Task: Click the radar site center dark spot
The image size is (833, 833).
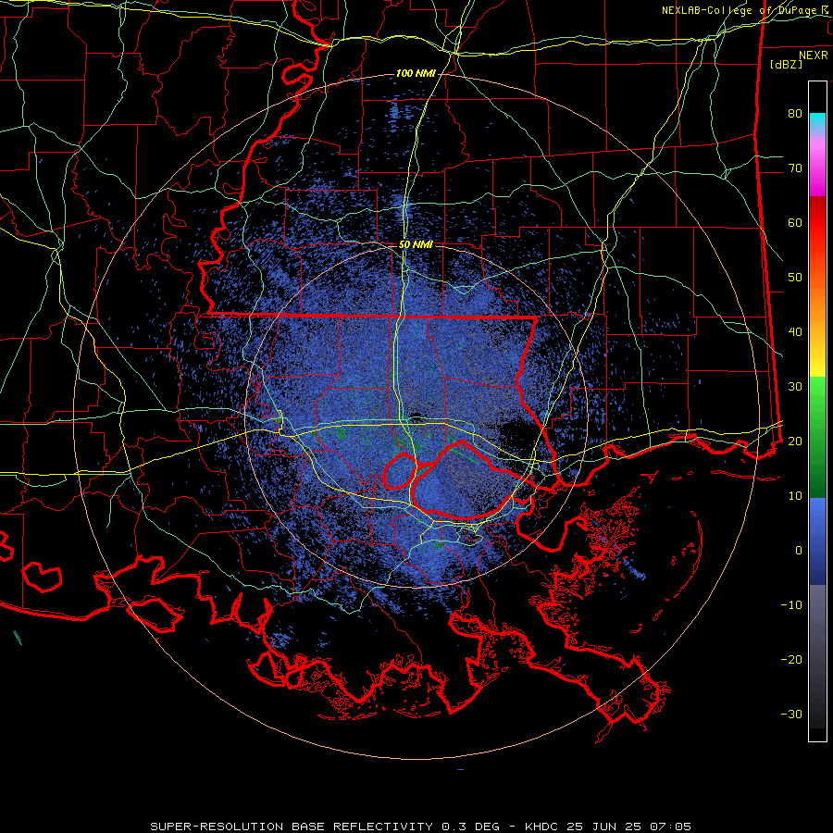Action: tap(416, 416)
